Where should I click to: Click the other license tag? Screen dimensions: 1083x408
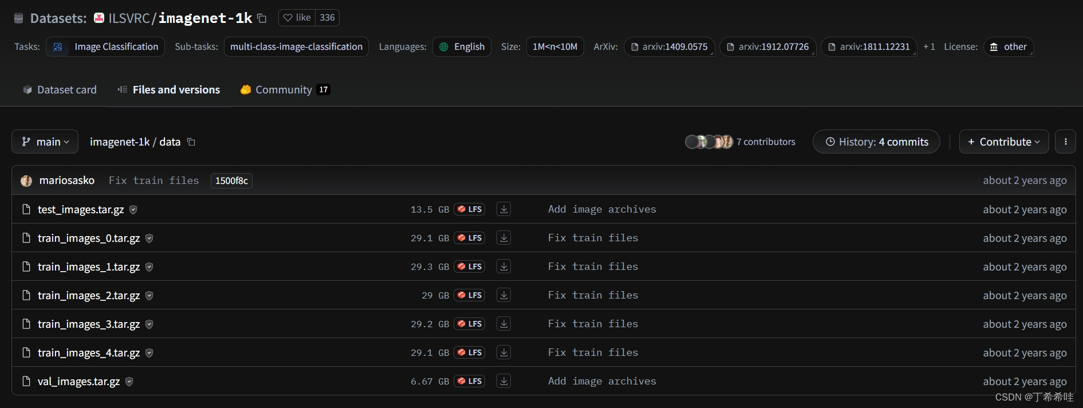tap(1008, 47)
